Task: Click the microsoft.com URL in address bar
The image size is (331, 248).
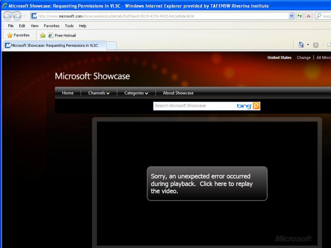Action: [x=116, y=16]
